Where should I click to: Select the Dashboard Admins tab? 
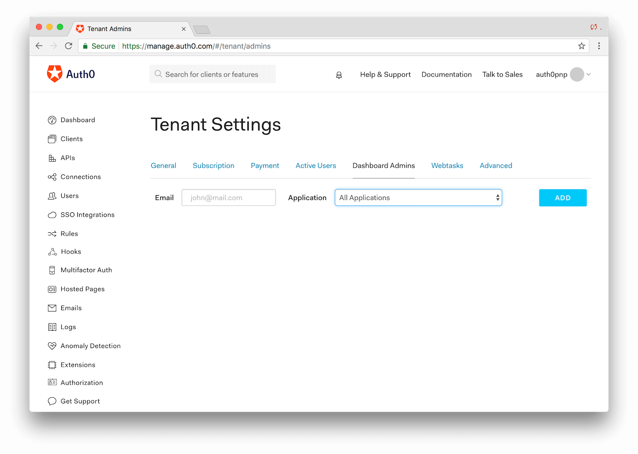384,166
